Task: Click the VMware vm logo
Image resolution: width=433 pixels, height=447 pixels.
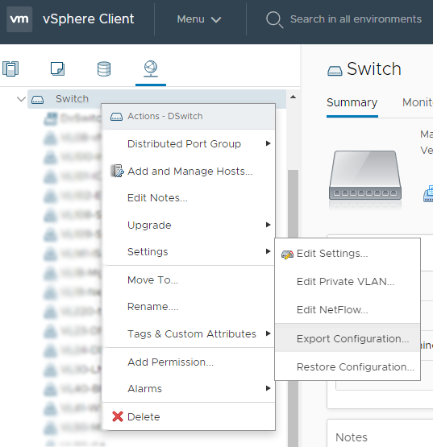Action: [x=19, y=19]
